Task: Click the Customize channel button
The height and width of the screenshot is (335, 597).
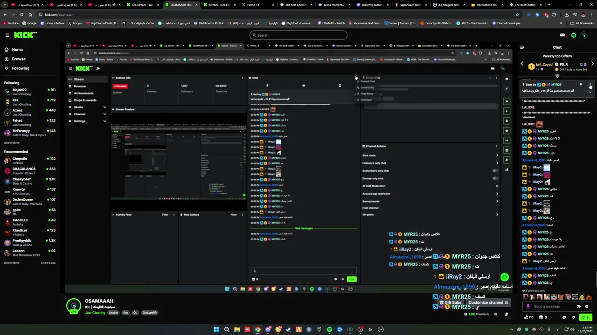Action: point(488,302)
